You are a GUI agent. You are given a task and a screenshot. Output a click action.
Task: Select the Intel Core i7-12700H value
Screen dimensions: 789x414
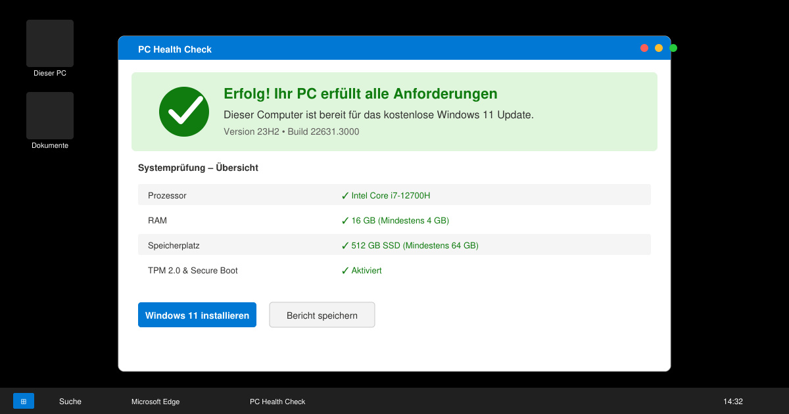point(385,195)
